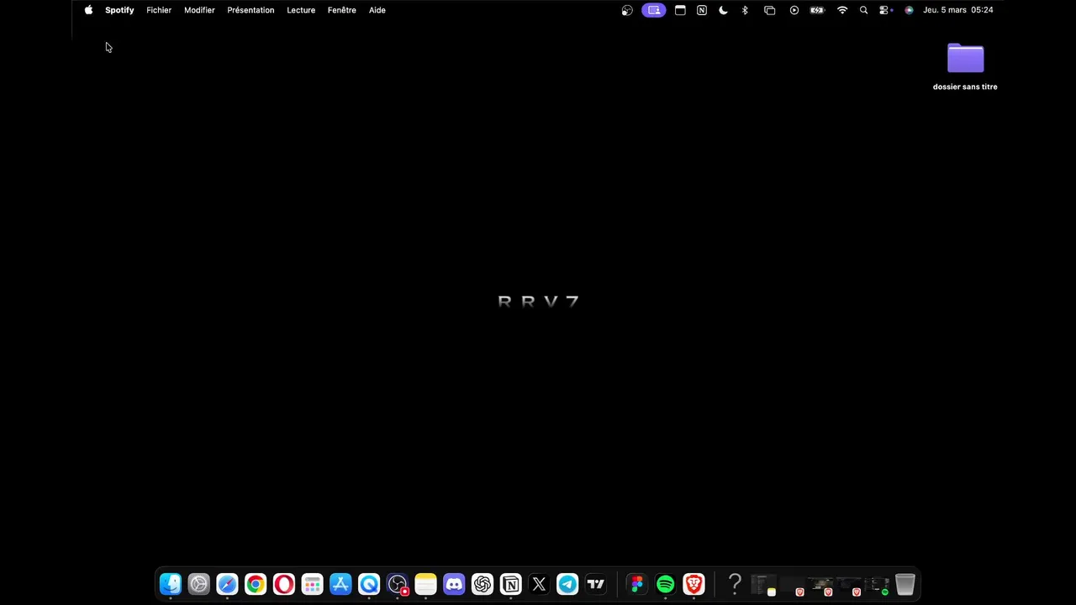Click the window-shaped menu bar icon

[680, 10]
